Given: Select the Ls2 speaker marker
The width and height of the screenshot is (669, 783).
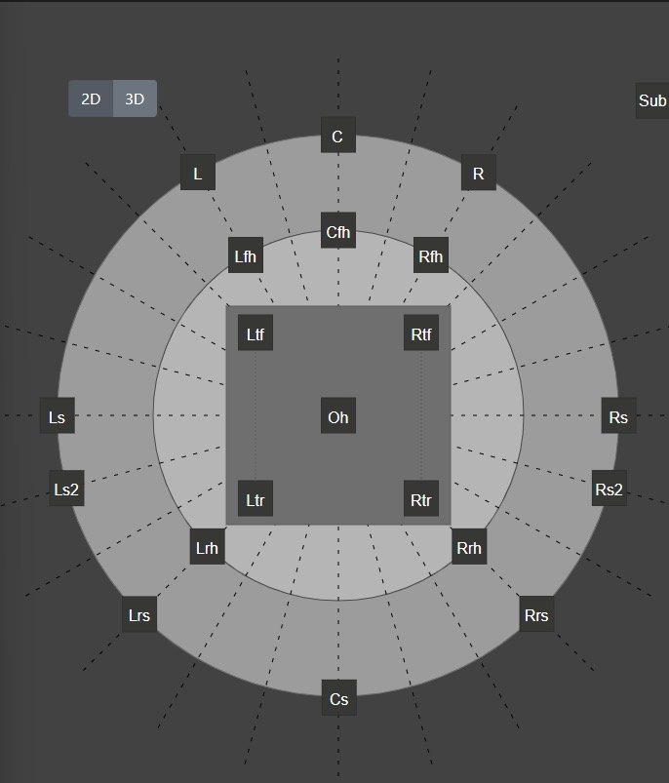Looking at the screenshot, I should tap(66, 488).
